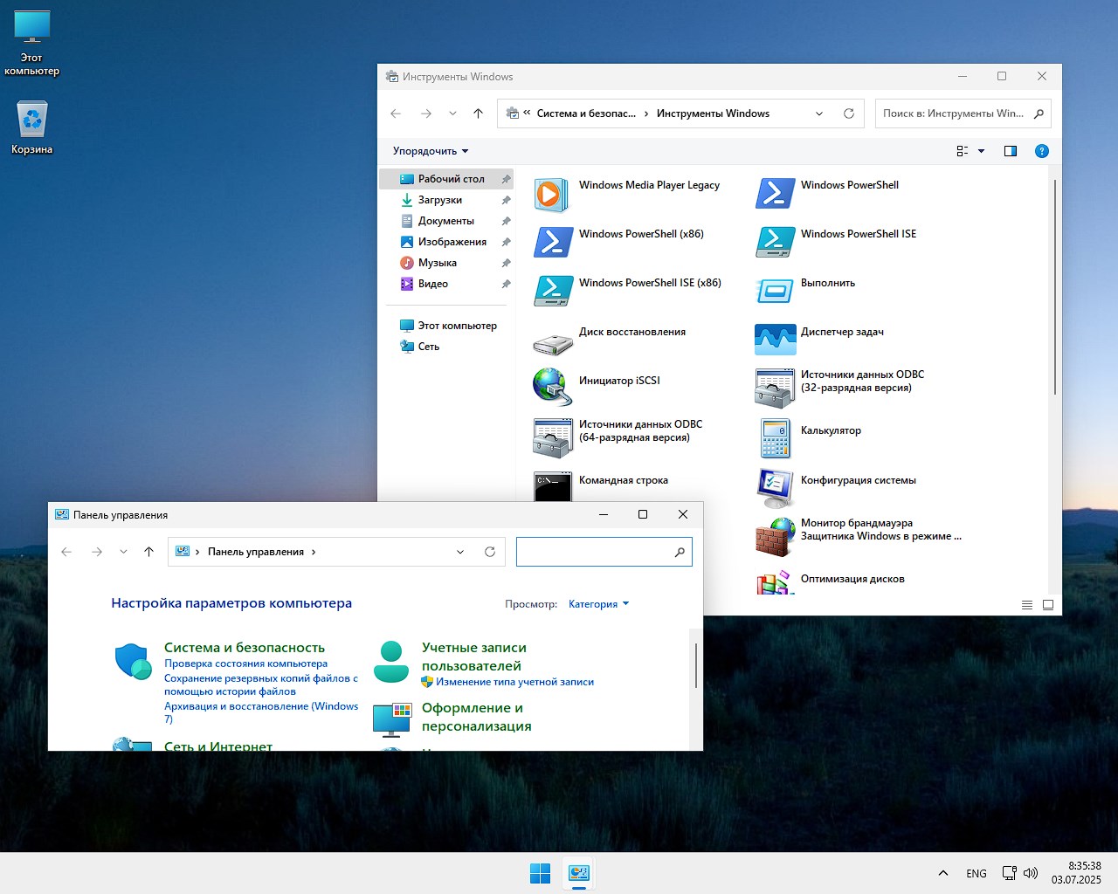Viewport: 1118px width, 894px height.
Task: Open the Категория view dropdown
Action: [598, 604]
